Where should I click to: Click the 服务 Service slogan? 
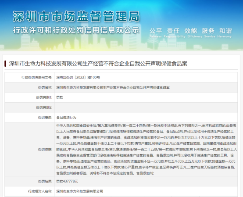210,33
